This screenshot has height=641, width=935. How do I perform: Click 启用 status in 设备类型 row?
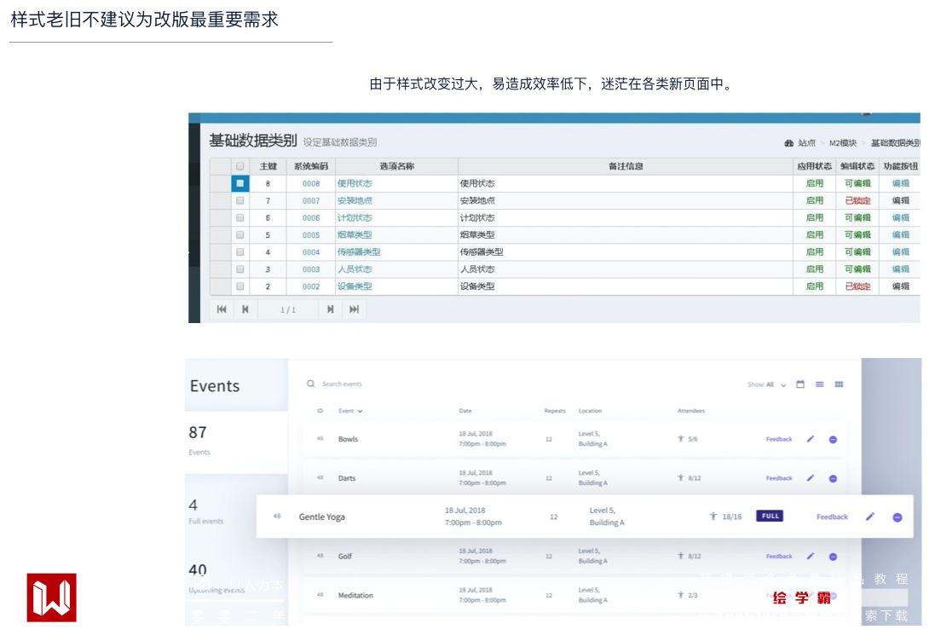pos(814,286)
